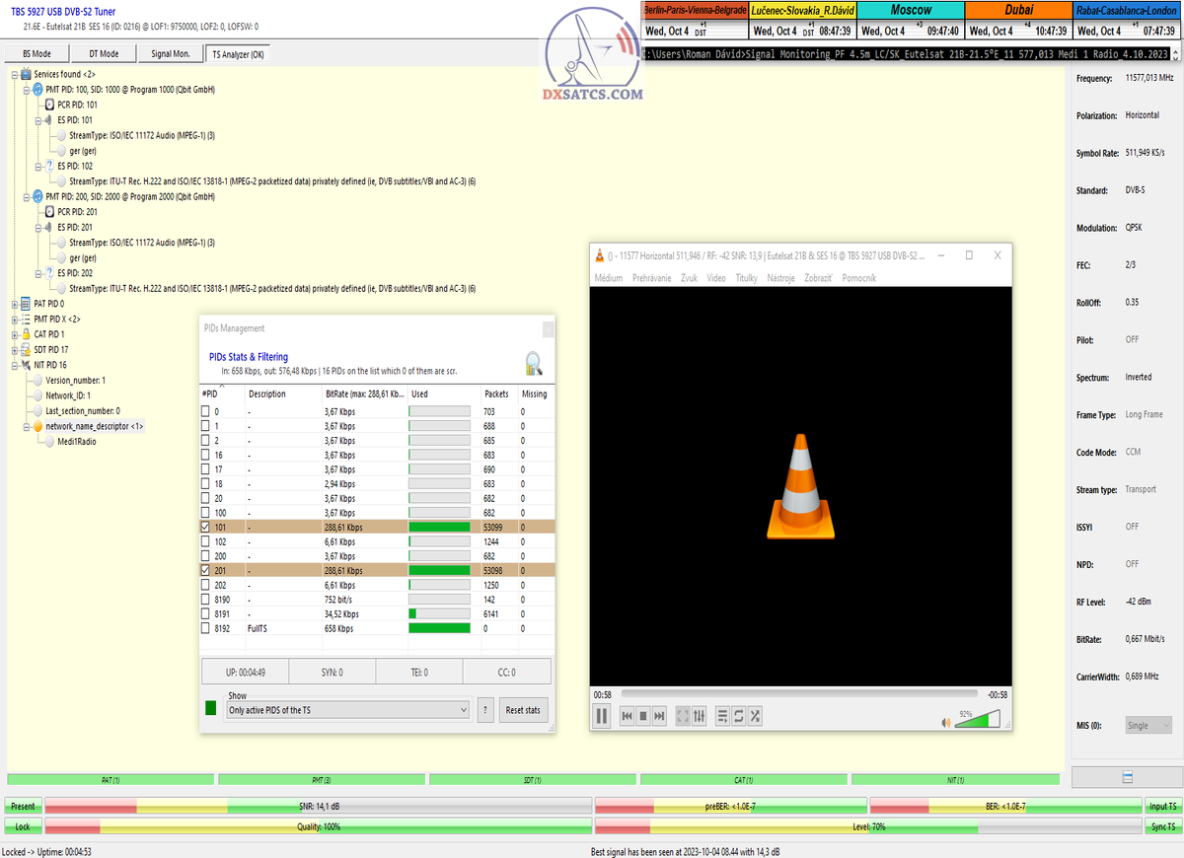The image size is (1184, 858).
Task: Open VLC playlist view icon
Action: pos(721,716)
